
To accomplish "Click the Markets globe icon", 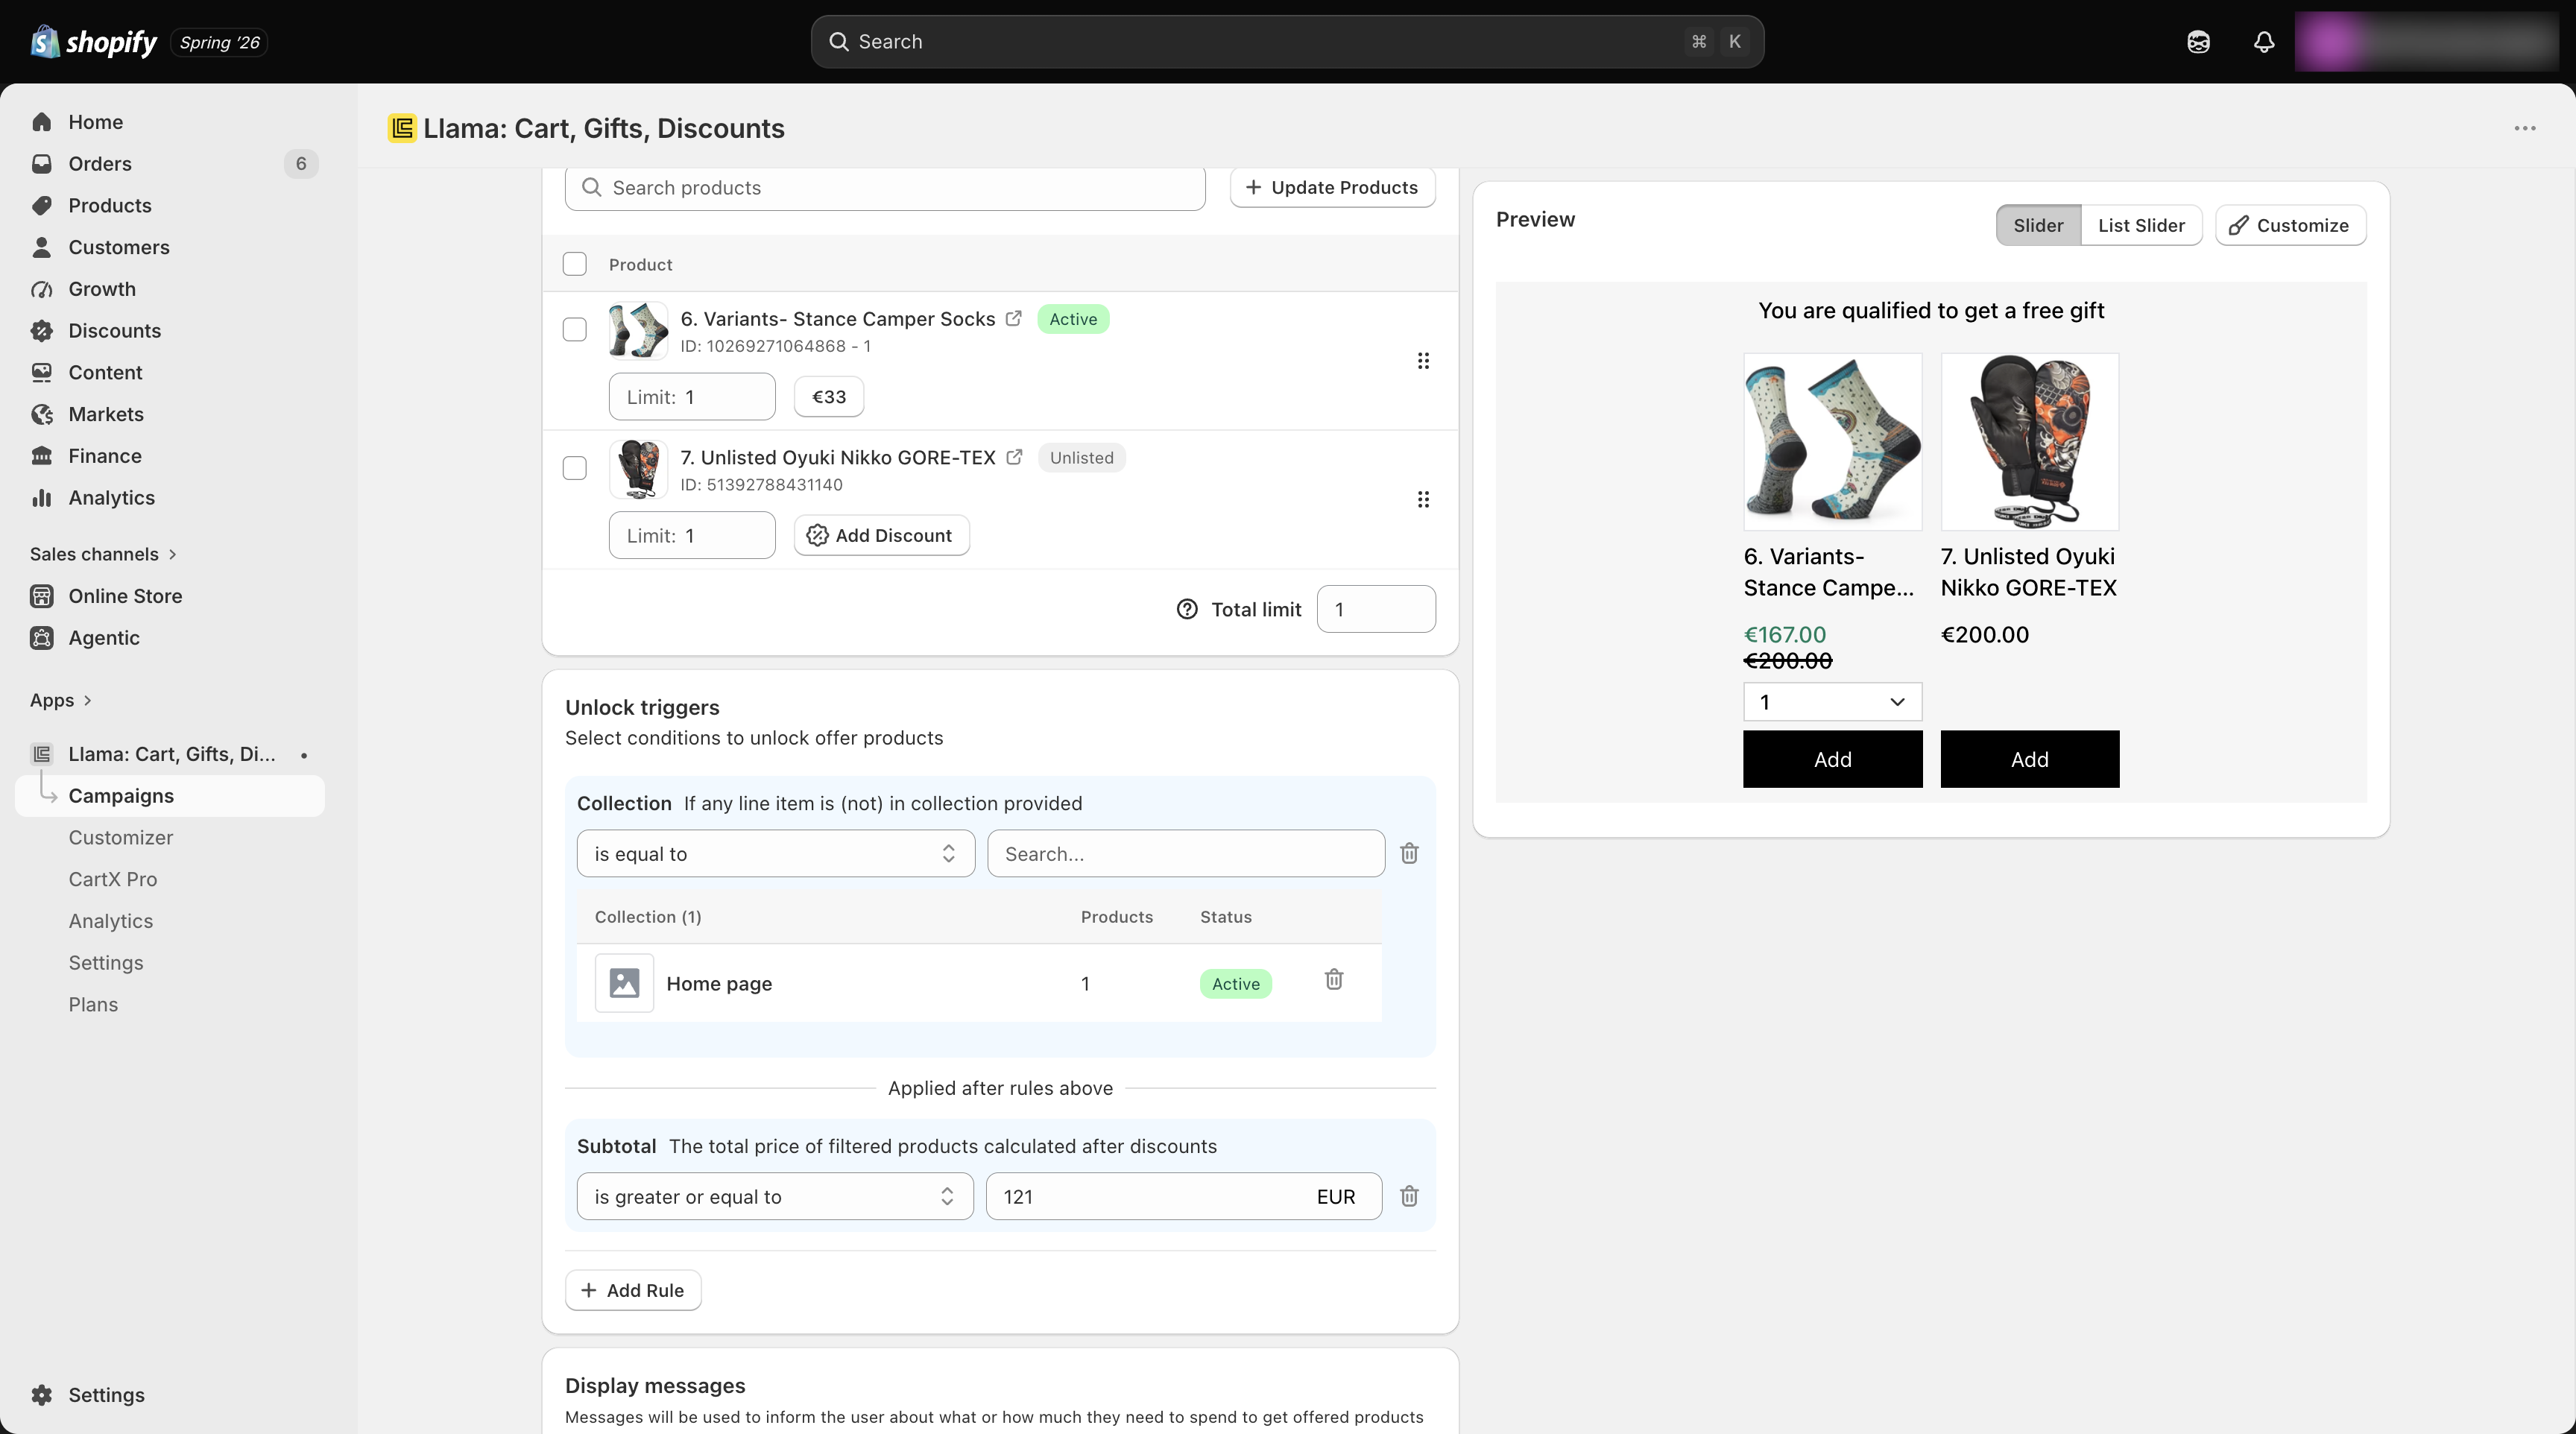I will [x=42, y=414].
